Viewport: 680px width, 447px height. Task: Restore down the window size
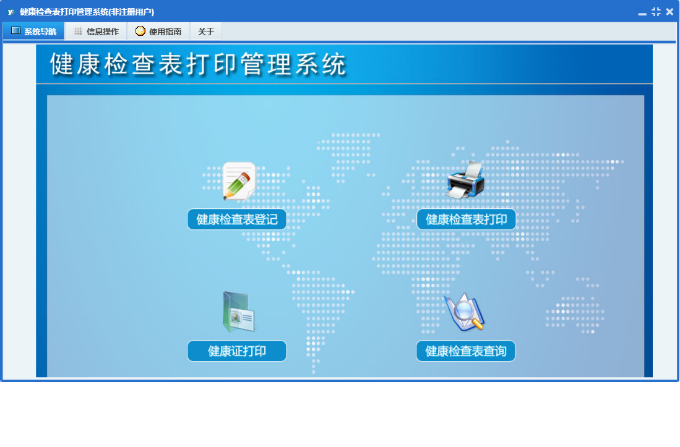tap(656, 12)
